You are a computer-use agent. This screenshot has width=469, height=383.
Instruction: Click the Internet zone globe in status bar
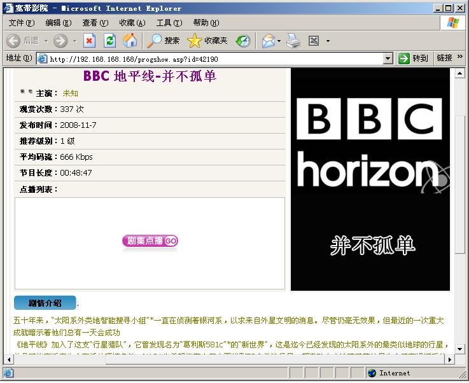coord(372,373)
